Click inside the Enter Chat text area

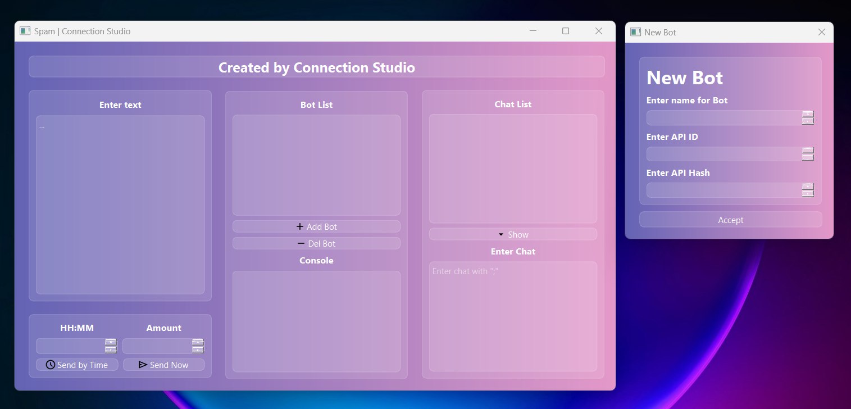[513, 316]
